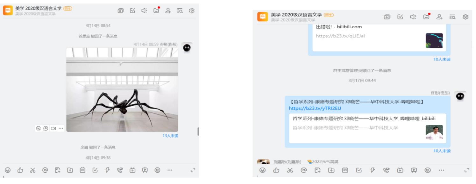Expand input box in left chat window
The width and height of the screenshot is (476, 184).
[x=193, y=170]
